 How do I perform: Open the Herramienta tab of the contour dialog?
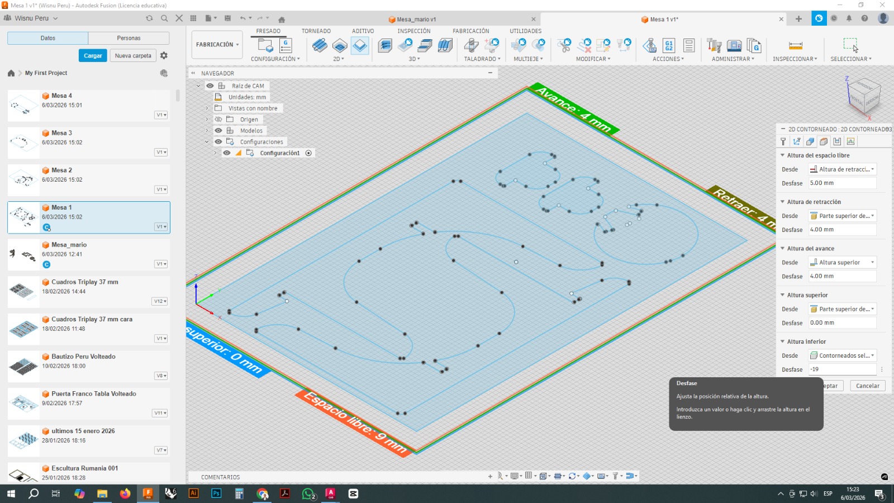(783, 141)
